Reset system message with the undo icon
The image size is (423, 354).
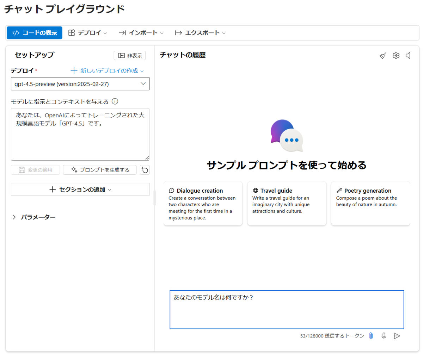(x=145, y=170)
